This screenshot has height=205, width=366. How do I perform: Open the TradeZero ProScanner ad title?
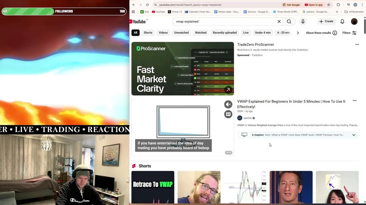(256, 44)
